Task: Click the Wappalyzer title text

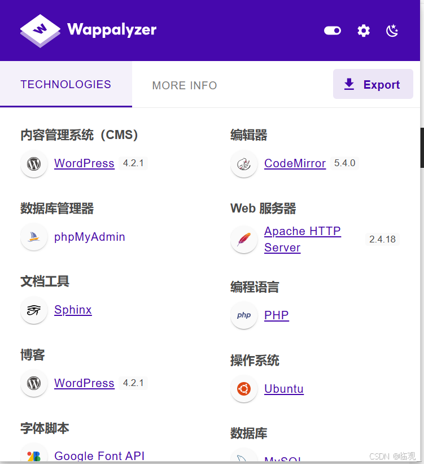Action: (x=112, y=30)
